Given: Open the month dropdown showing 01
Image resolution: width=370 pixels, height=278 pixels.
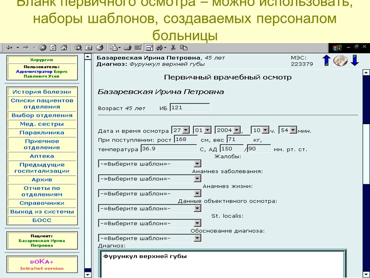Looking at the screenshot, I should pos(202,130).
